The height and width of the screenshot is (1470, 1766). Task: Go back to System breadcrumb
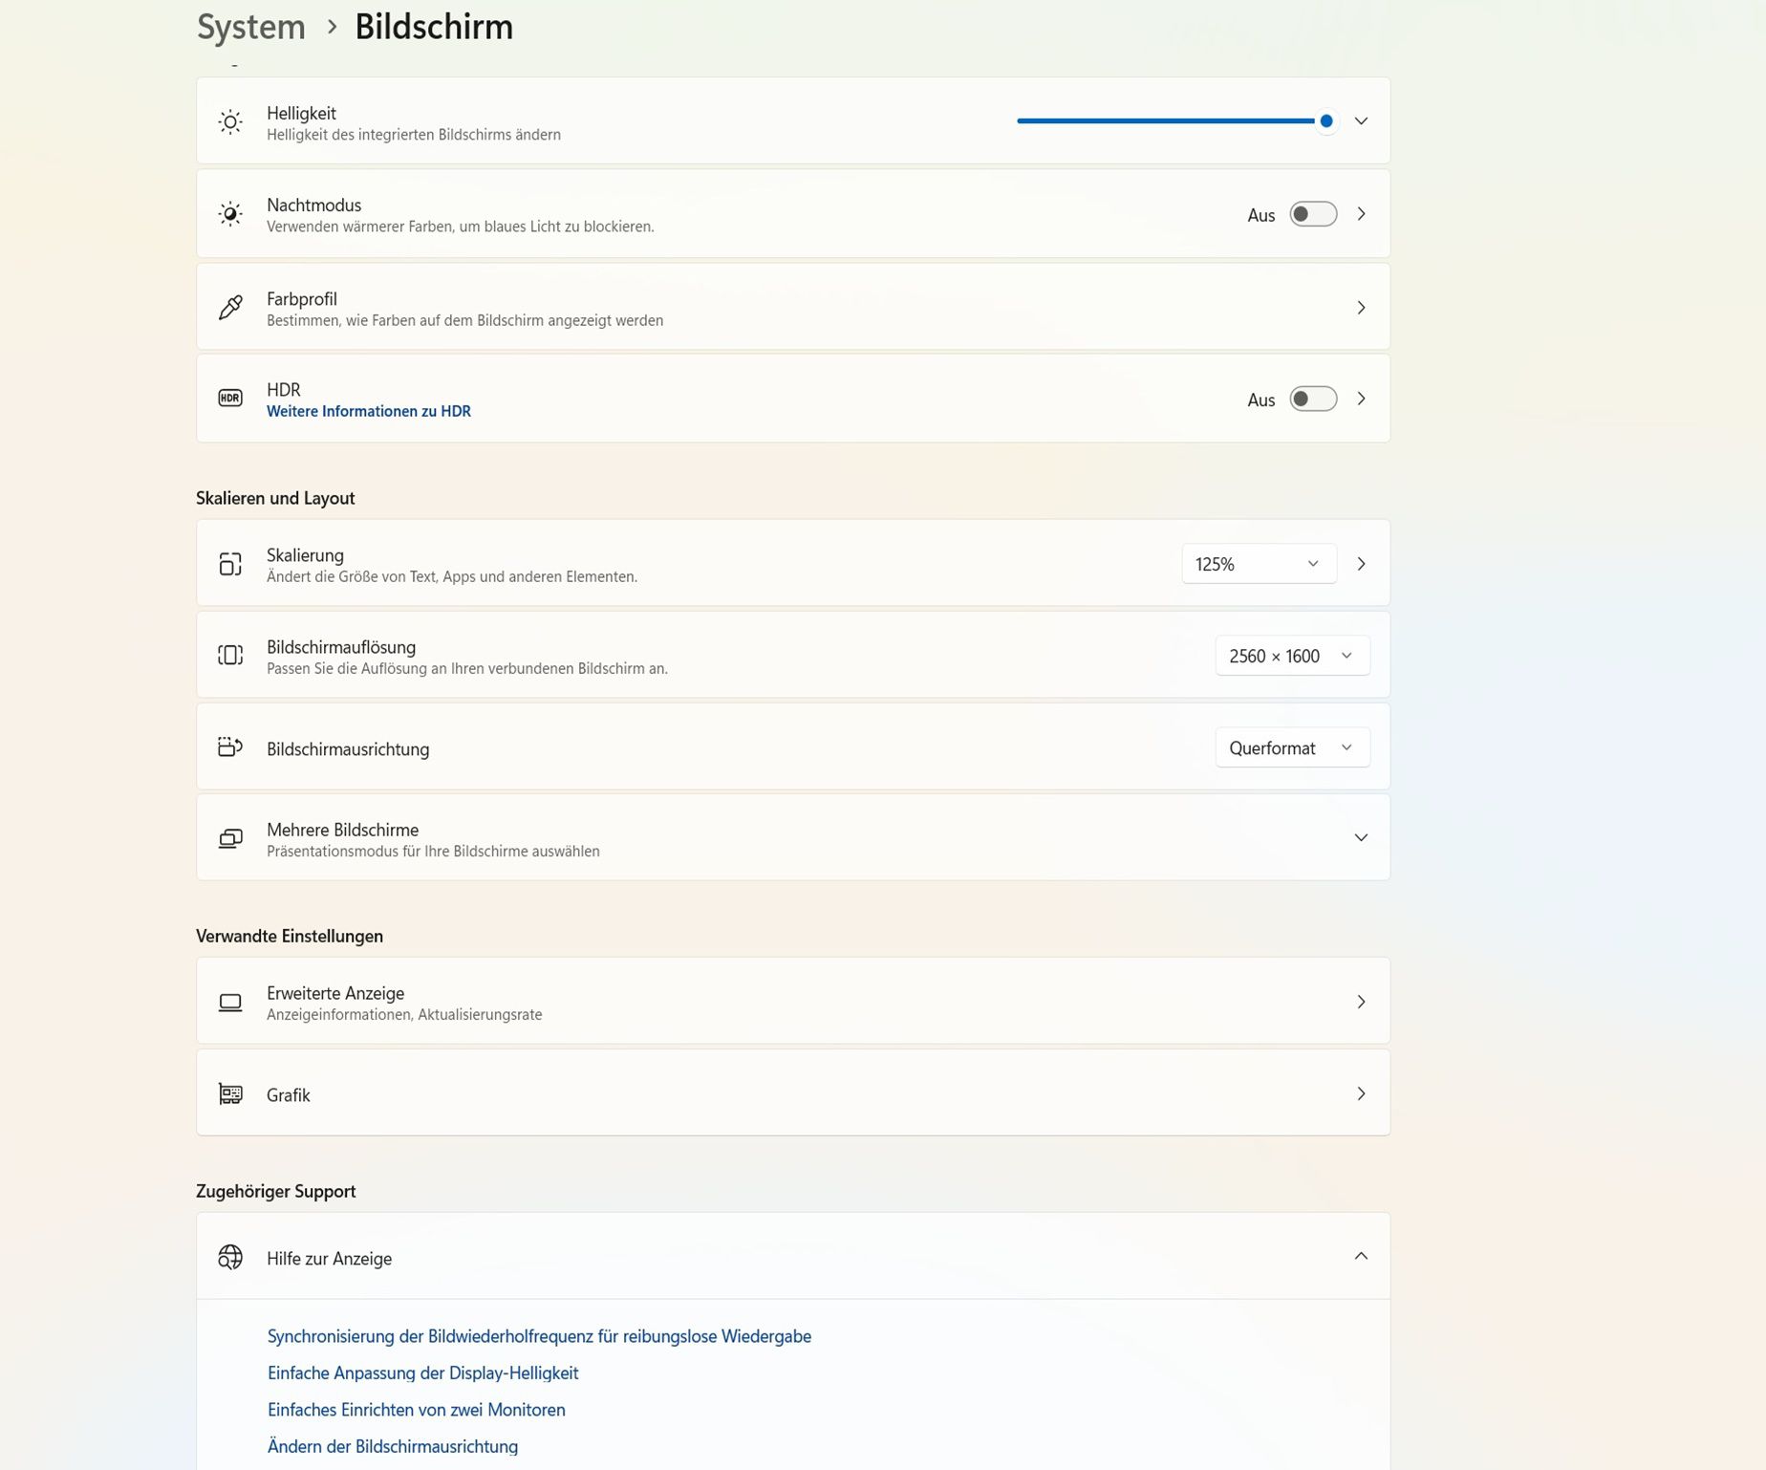pyautogui.click(x=251, y=27)
